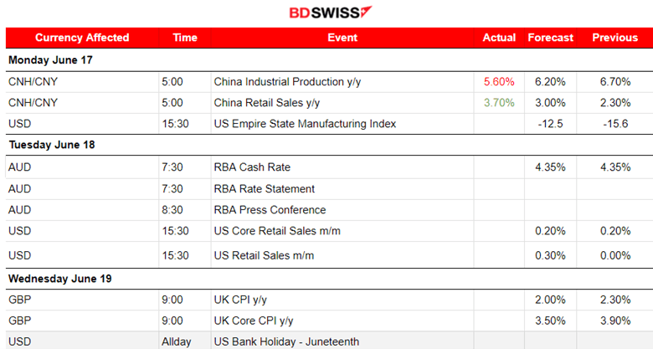The width and height of the screenshot is (653, 349).
Task: Select the Tuesday June 18 date row
Action: point(52,145)
